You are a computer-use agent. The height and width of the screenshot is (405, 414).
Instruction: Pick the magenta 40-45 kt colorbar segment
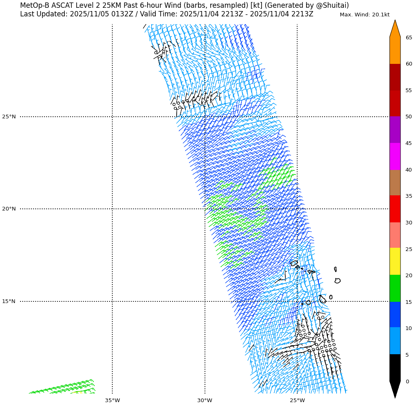[395, 156]
